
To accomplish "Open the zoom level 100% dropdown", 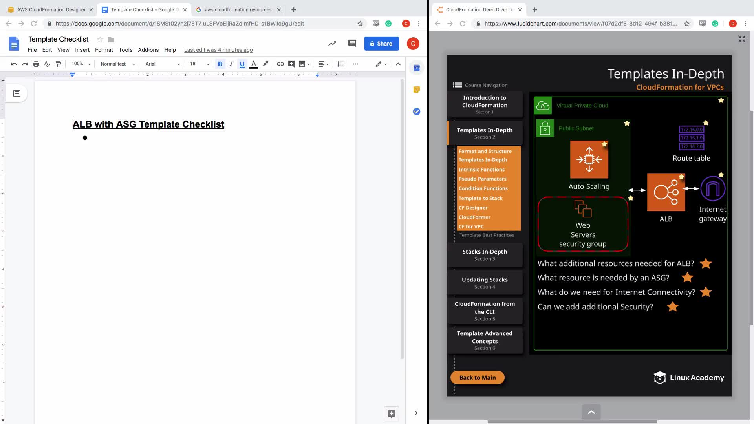I will click(81, 64).
